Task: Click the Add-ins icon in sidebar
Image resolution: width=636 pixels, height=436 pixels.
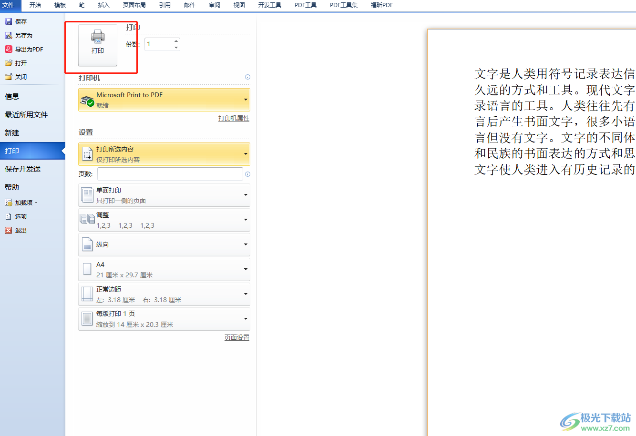Action: (x=8, y=203)
